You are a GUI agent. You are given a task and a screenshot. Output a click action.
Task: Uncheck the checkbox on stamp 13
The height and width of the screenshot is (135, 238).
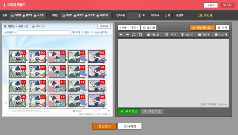point(51,82)
